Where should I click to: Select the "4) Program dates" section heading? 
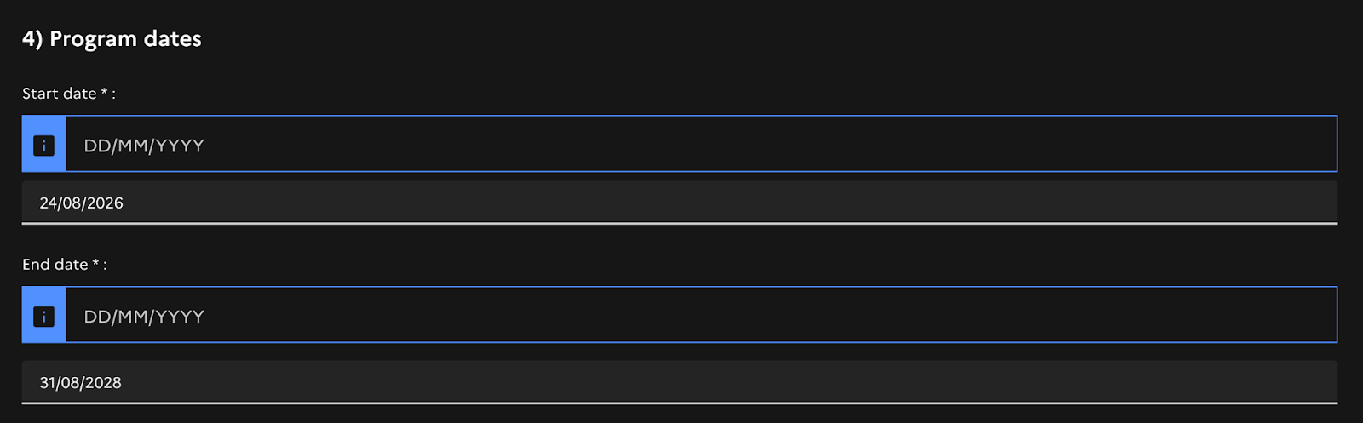click(x=112, y=38)
